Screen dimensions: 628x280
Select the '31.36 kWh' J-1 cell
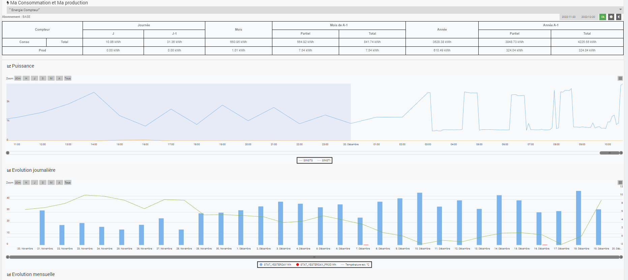point(174,42)
